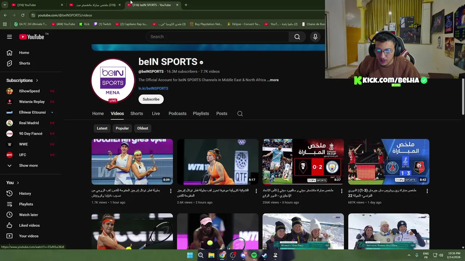Switch to the channel Live tab
The image size is (465, 261).
[156, 113]
